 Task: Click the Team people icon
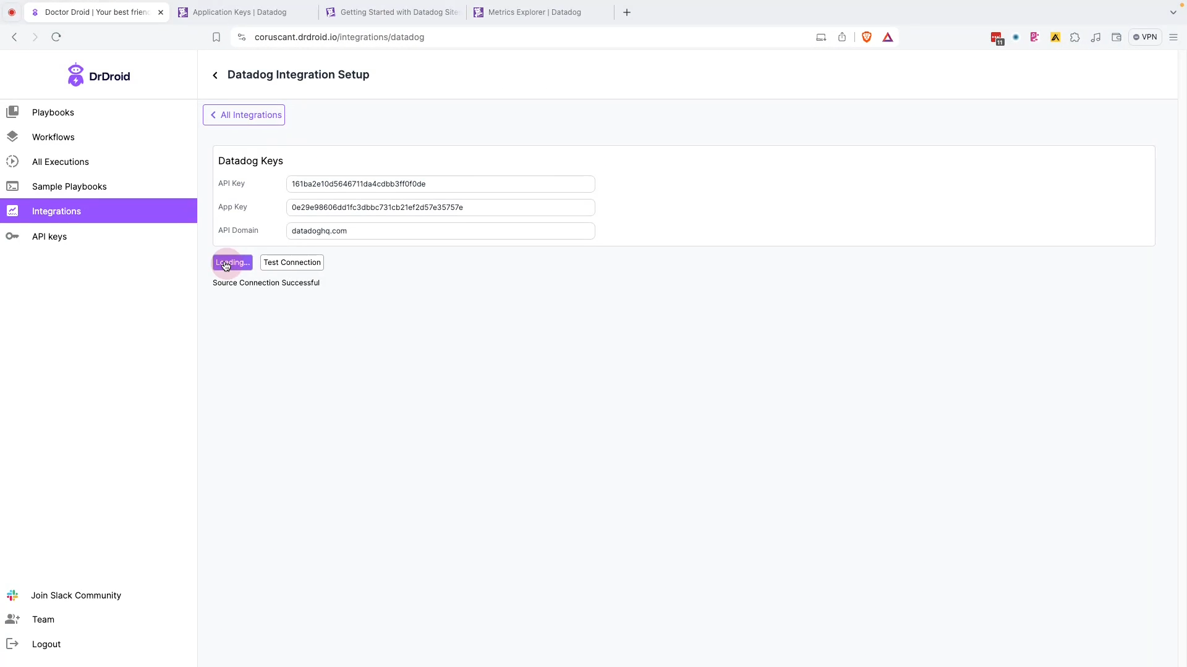[x=12, y=619]
